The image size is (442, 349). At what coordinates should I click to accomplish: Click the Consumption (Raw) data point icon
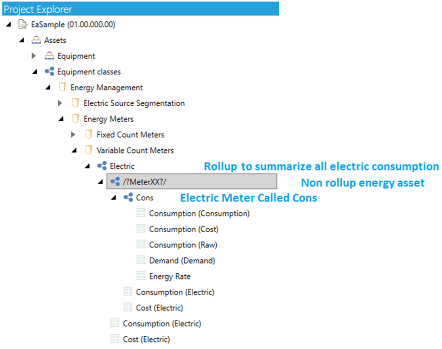point(141,244)
